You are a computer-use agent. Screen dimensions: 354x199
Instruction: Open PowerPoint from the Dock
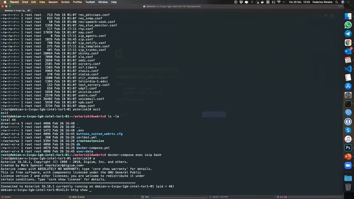[x=348, y=156]
